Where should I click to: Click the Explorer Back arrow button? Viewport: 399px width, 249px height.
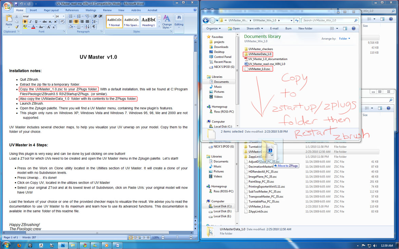(x=206, y=21)
